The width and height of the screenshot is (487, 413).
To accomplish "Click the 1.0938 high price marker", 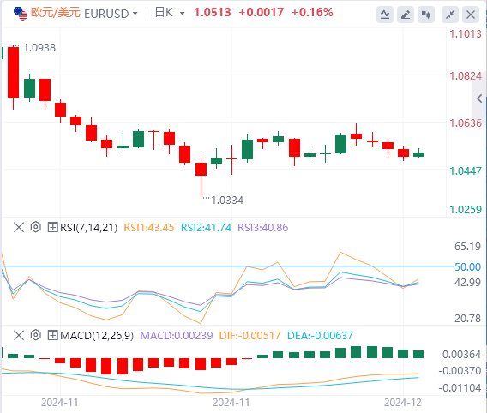I will (39, 48).
